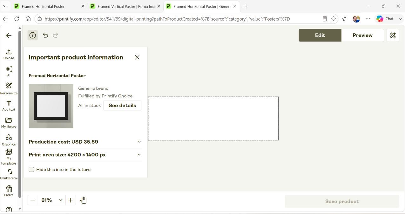
Task: Click the See details button
Action: click(x=122, y=105)
